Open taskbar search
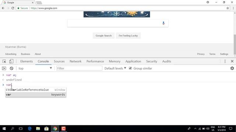The image size is (236, 132). [13, 129]
